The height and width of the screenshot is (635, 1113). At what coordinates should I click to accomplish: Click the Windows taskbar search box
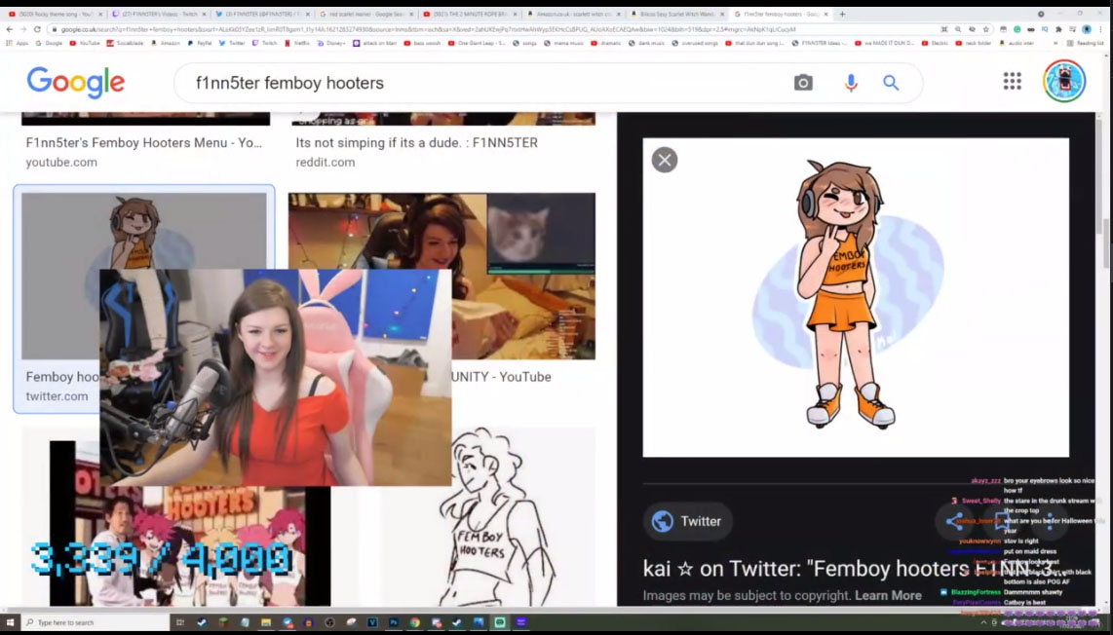[x=96, y=622]
